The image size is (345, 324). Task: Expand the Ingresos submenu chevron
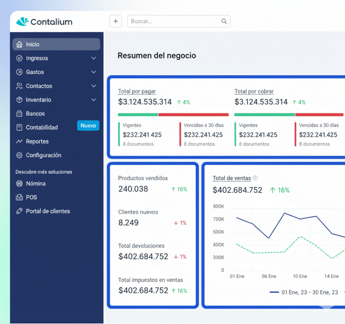click(x=94, y=58)
